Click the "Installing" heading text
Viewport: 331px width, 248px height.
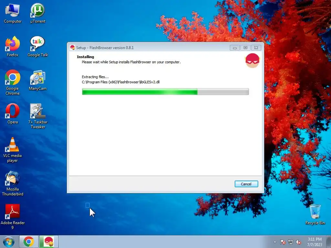[85, 57]
